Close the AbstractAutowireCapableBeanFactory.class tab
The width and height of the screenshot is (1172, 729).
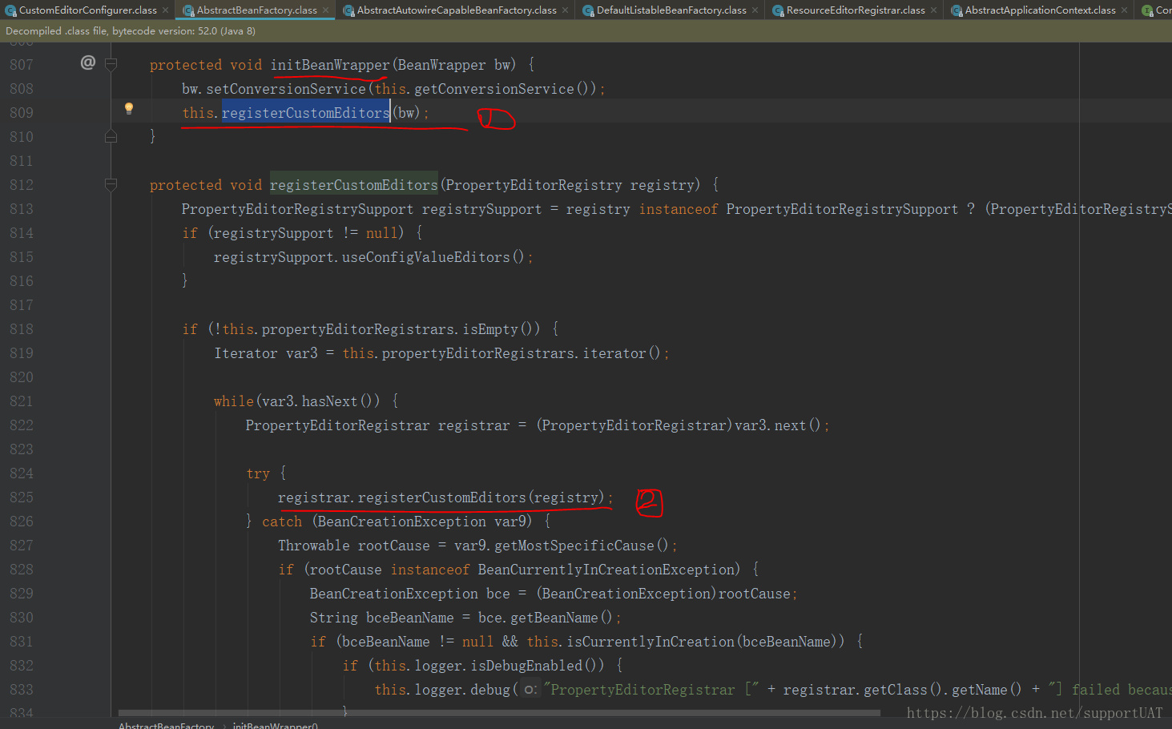click(x=565, y=10)
